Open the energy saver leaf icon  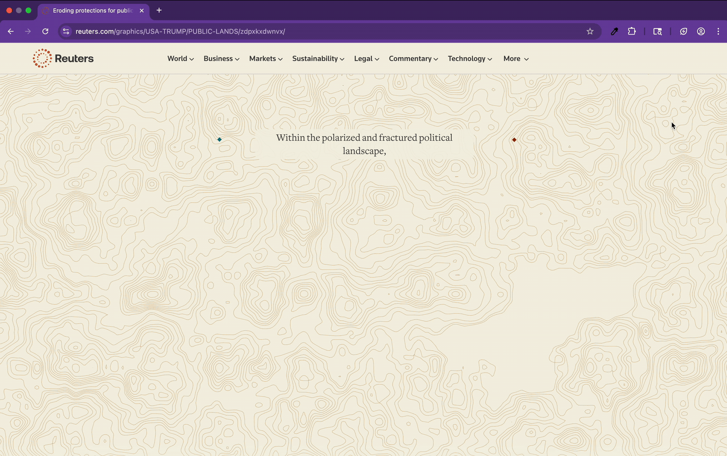(683, 31)
